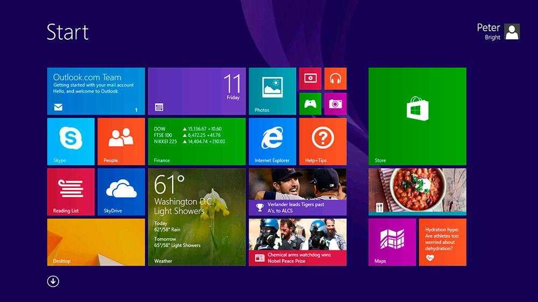
Task: Open the Music headphones tile
Action: (335, 78)
